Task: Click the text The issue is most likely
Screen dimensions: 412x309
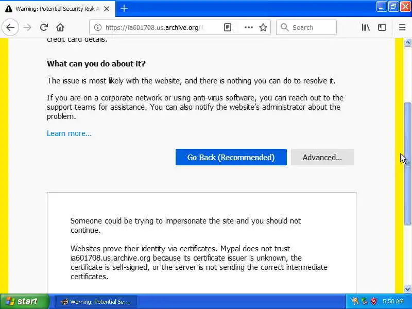Action: pyautogui.click(x=191, y=81)
